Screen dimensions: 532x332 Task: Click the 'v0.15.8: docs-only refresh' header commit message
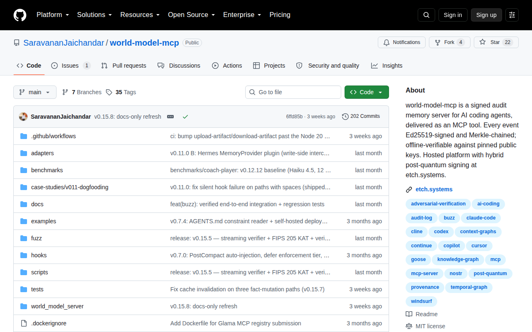click(x=128, y=117)
